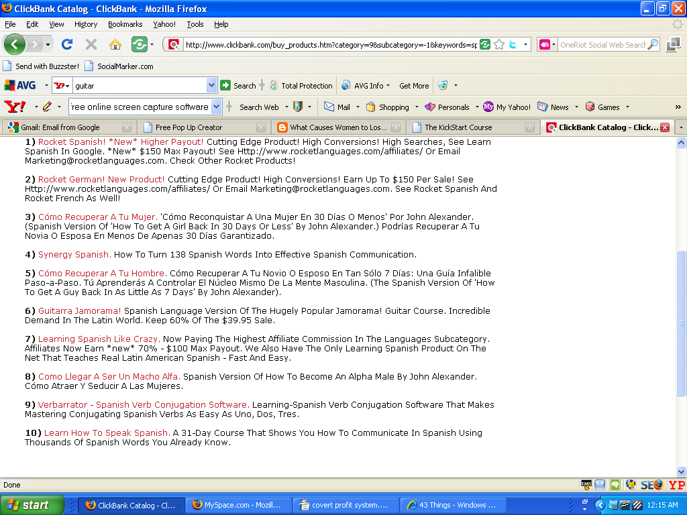Viewport: 687px width, 515px height.
Task: Click the AVG logo on AVG toolbar
Action: click(20, 86)
